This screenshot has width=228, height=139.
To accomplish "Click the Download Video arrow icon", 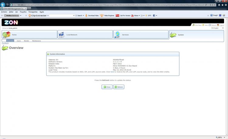I will [86, 16].
